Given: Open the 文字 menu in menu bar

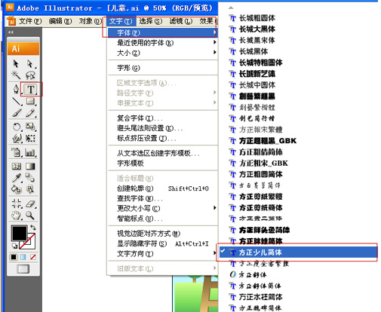Looking at the screenshot, I should (x=121, y=21).
